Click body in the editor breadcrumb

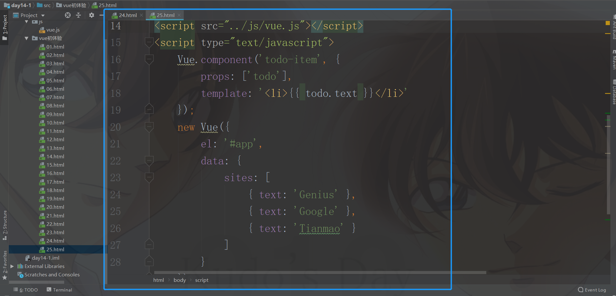point(180,280)
